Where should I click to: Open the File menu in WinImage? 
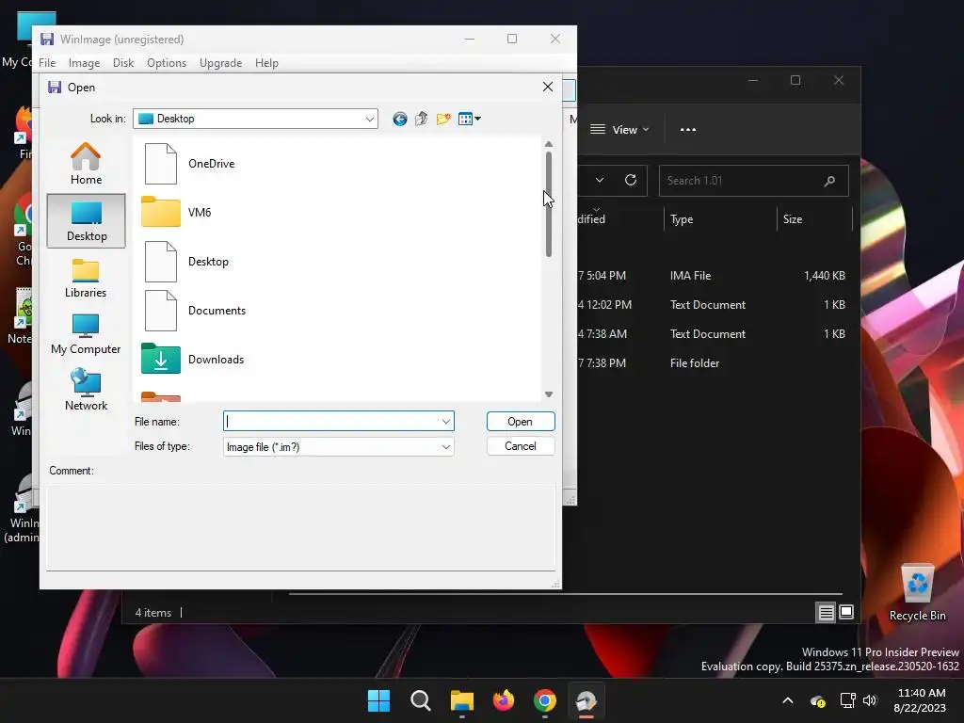click(47, 63)
